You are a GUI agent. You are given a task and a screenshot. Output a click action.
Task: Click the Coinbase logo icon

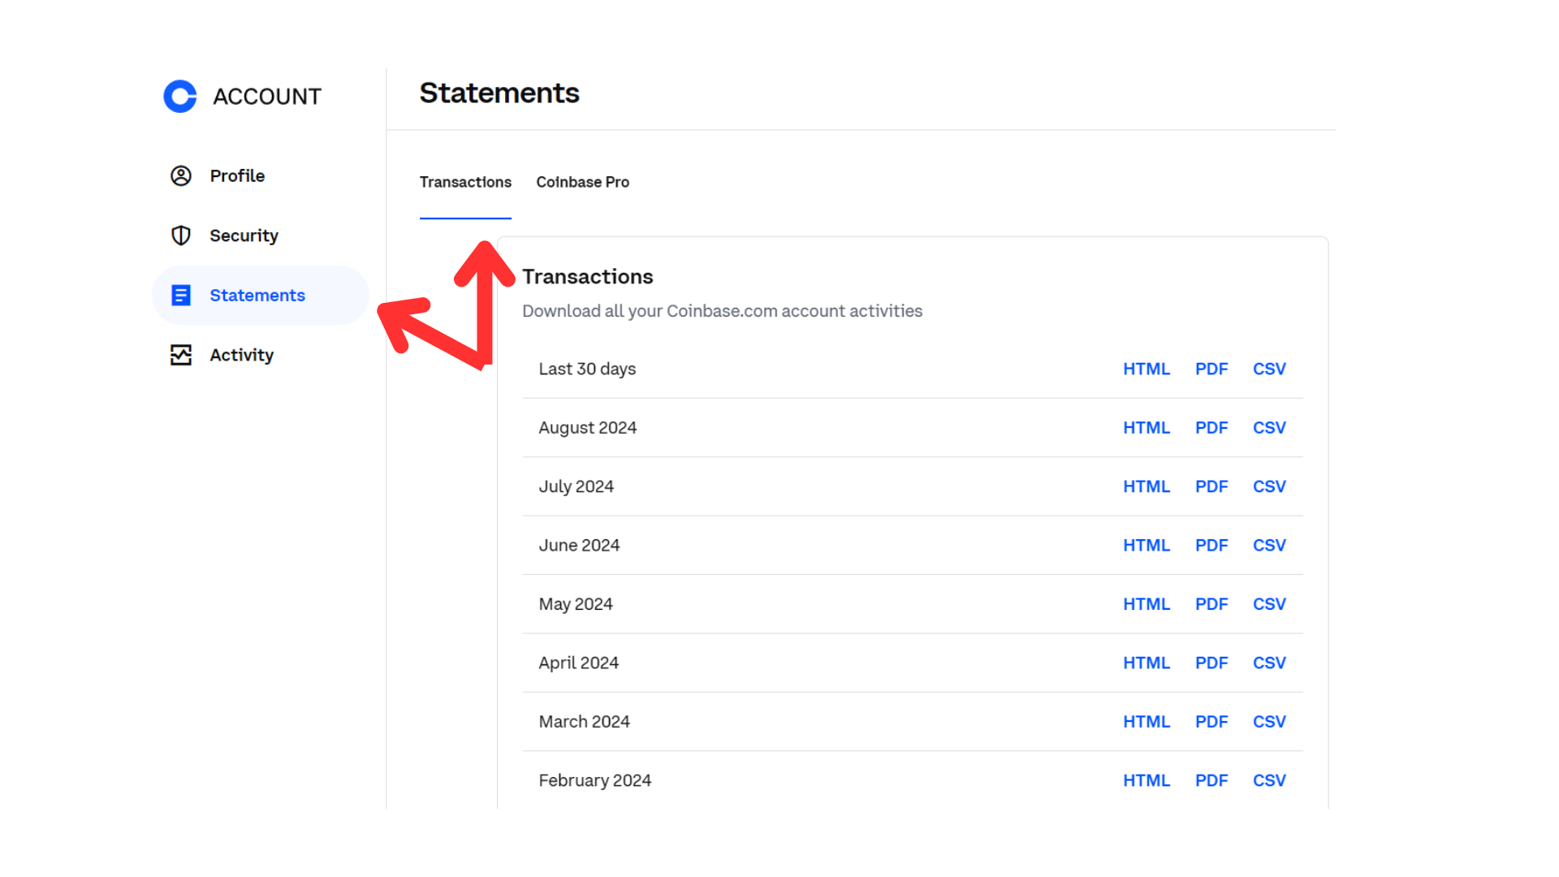point(180,97)
